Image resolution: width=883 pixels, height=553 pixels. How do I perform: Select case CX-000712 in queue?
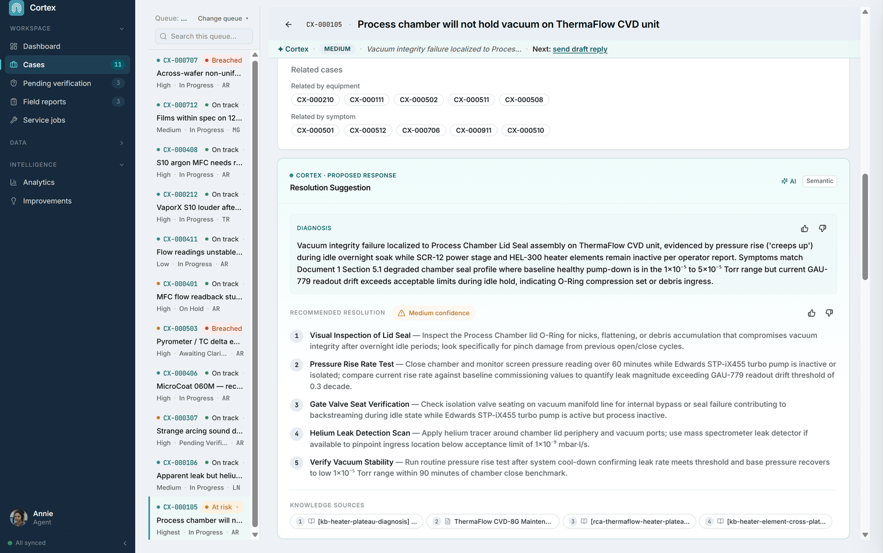pyautogui.click(x=200, y=117)
